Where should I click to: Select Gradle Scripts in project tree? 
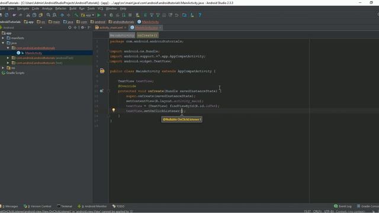click(x=15, y=73)
